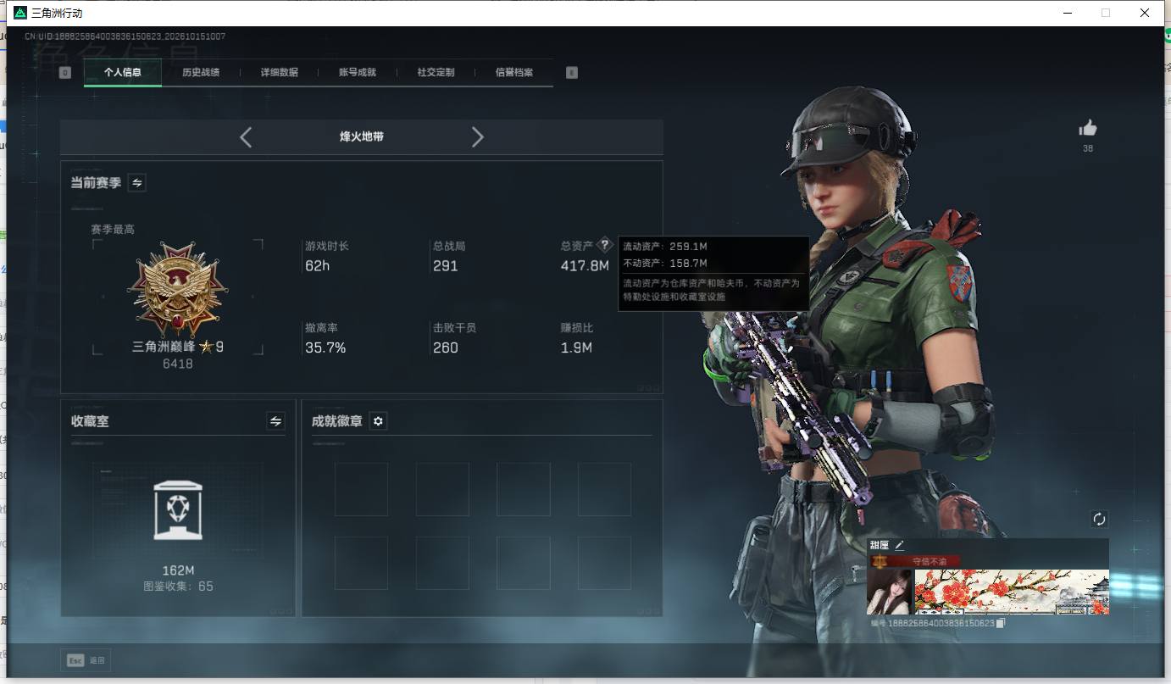This screenshot has width=1171, height=684.
Task: Click the 游戏时长 value 62h
Action: click(x=317, y=266)
